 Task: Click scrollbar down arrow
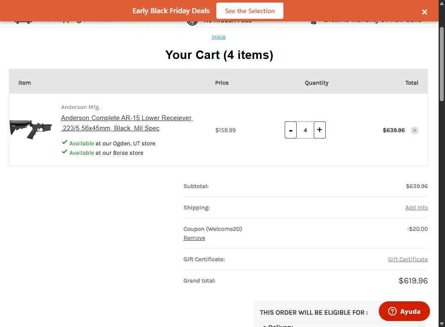[x=442, y=324]
